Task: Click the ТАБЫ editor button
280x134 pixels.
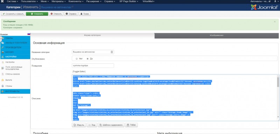Action: pyautogui.click(x=131, y=125)
